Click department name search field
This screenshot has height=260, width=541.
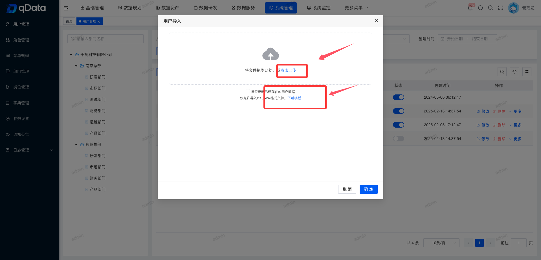(x=105, y=39)
